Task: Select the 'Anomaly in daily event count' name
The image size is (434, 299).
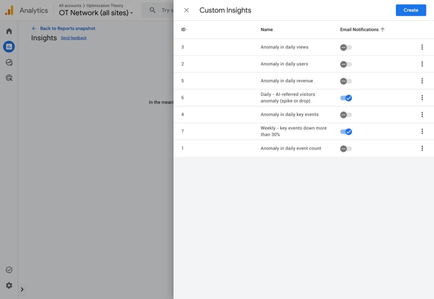Action: (x=291, y=148)
